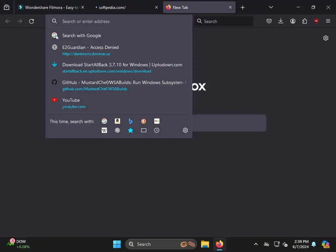List all tabs dropdown arrow

(271, 7)
